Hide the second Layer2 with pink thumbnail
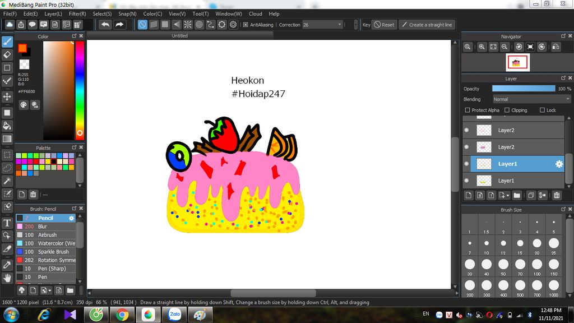Screen dimensions: 574x323 [x=467, y=147]
